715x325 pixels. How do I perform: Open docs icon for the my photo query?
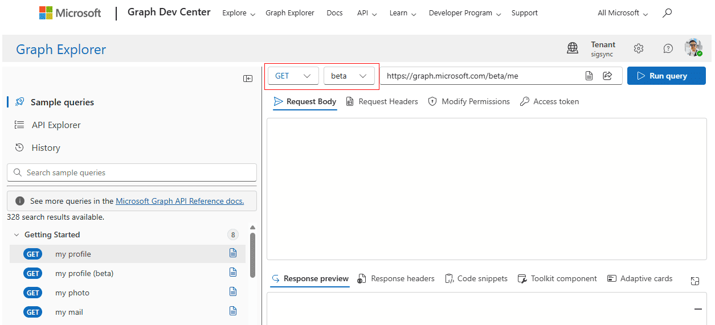[232, 292]
